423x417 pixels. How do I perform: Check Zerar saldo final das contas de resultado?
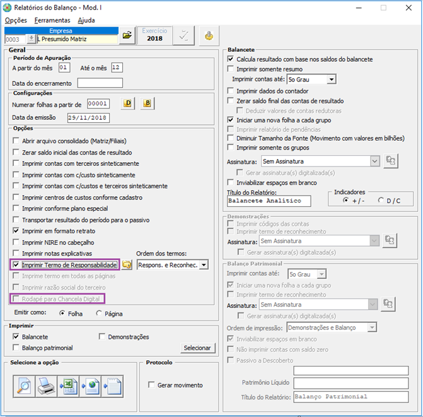coord(230,100)
